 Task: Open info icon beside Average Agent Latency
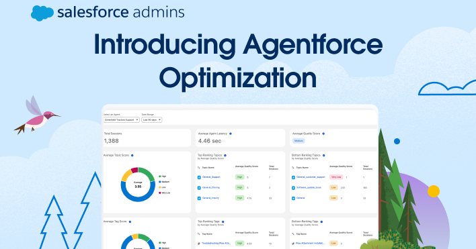click(231, 134)
